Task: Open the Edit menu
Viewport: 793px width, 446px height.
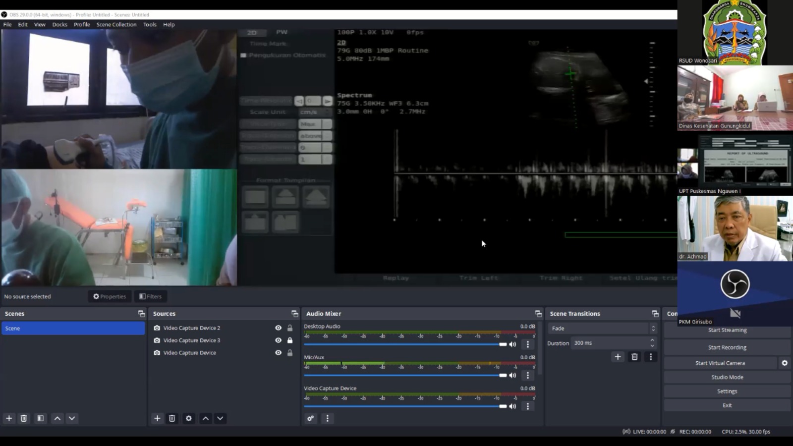Action: [x=23, y=24]
